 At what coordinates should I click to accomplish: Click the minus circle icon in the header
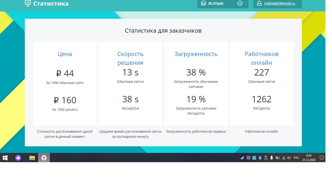[240, 4]
